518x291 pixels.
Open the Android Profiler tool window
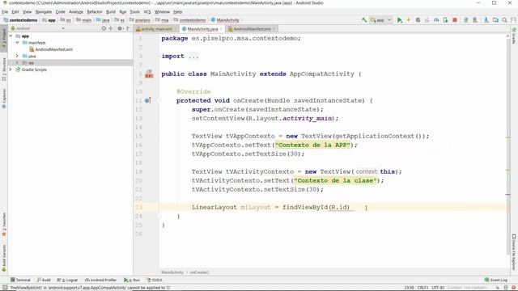pyautogui.click(x=100, y=280)
